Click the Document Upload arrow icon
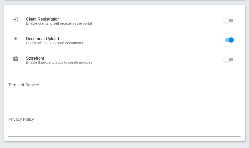Image resolution: width=249 pixels, height=148 pixels. [x=15, y=39]
